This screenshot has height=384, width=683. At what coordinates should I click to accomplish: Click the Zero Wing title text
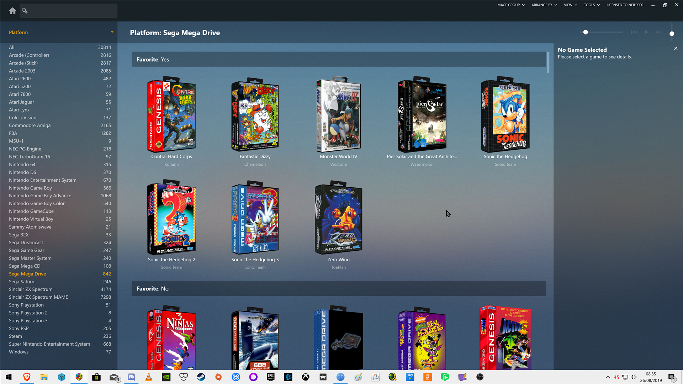click(x=338, y=260)
